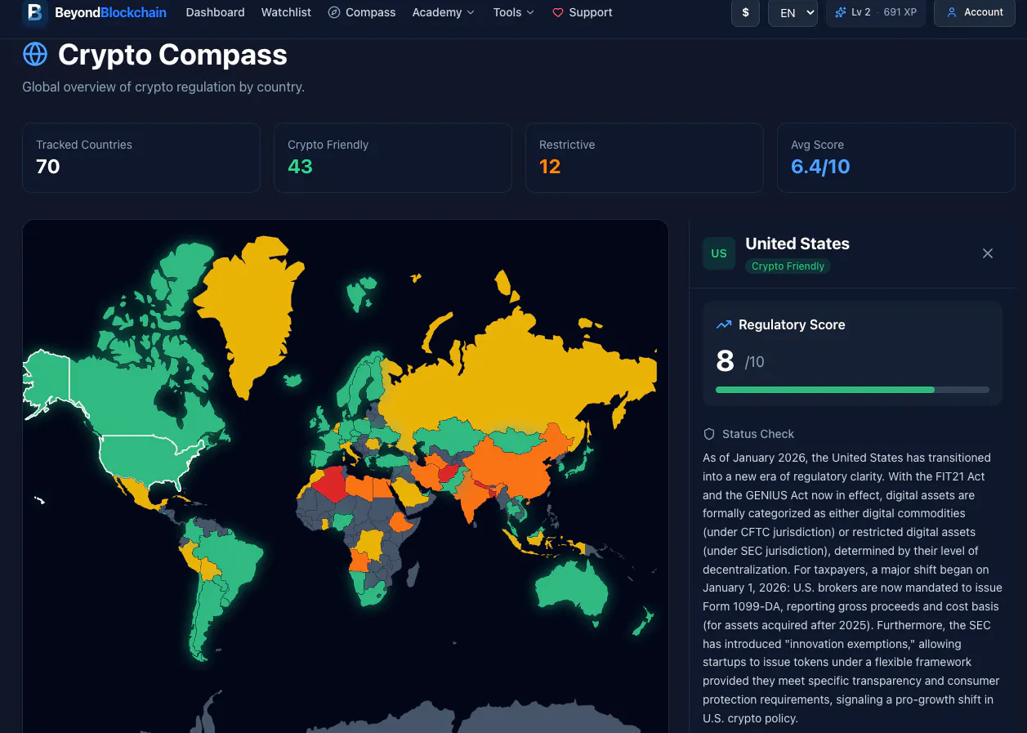
Task: Click the "Global overview of crypto regulation" subtitle
Action: pos(163,87)
